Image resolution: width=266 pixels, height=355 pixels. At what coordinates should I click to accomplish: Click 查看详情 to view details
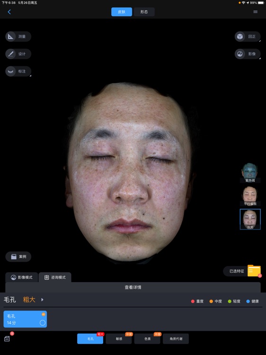tap(133, 287)
